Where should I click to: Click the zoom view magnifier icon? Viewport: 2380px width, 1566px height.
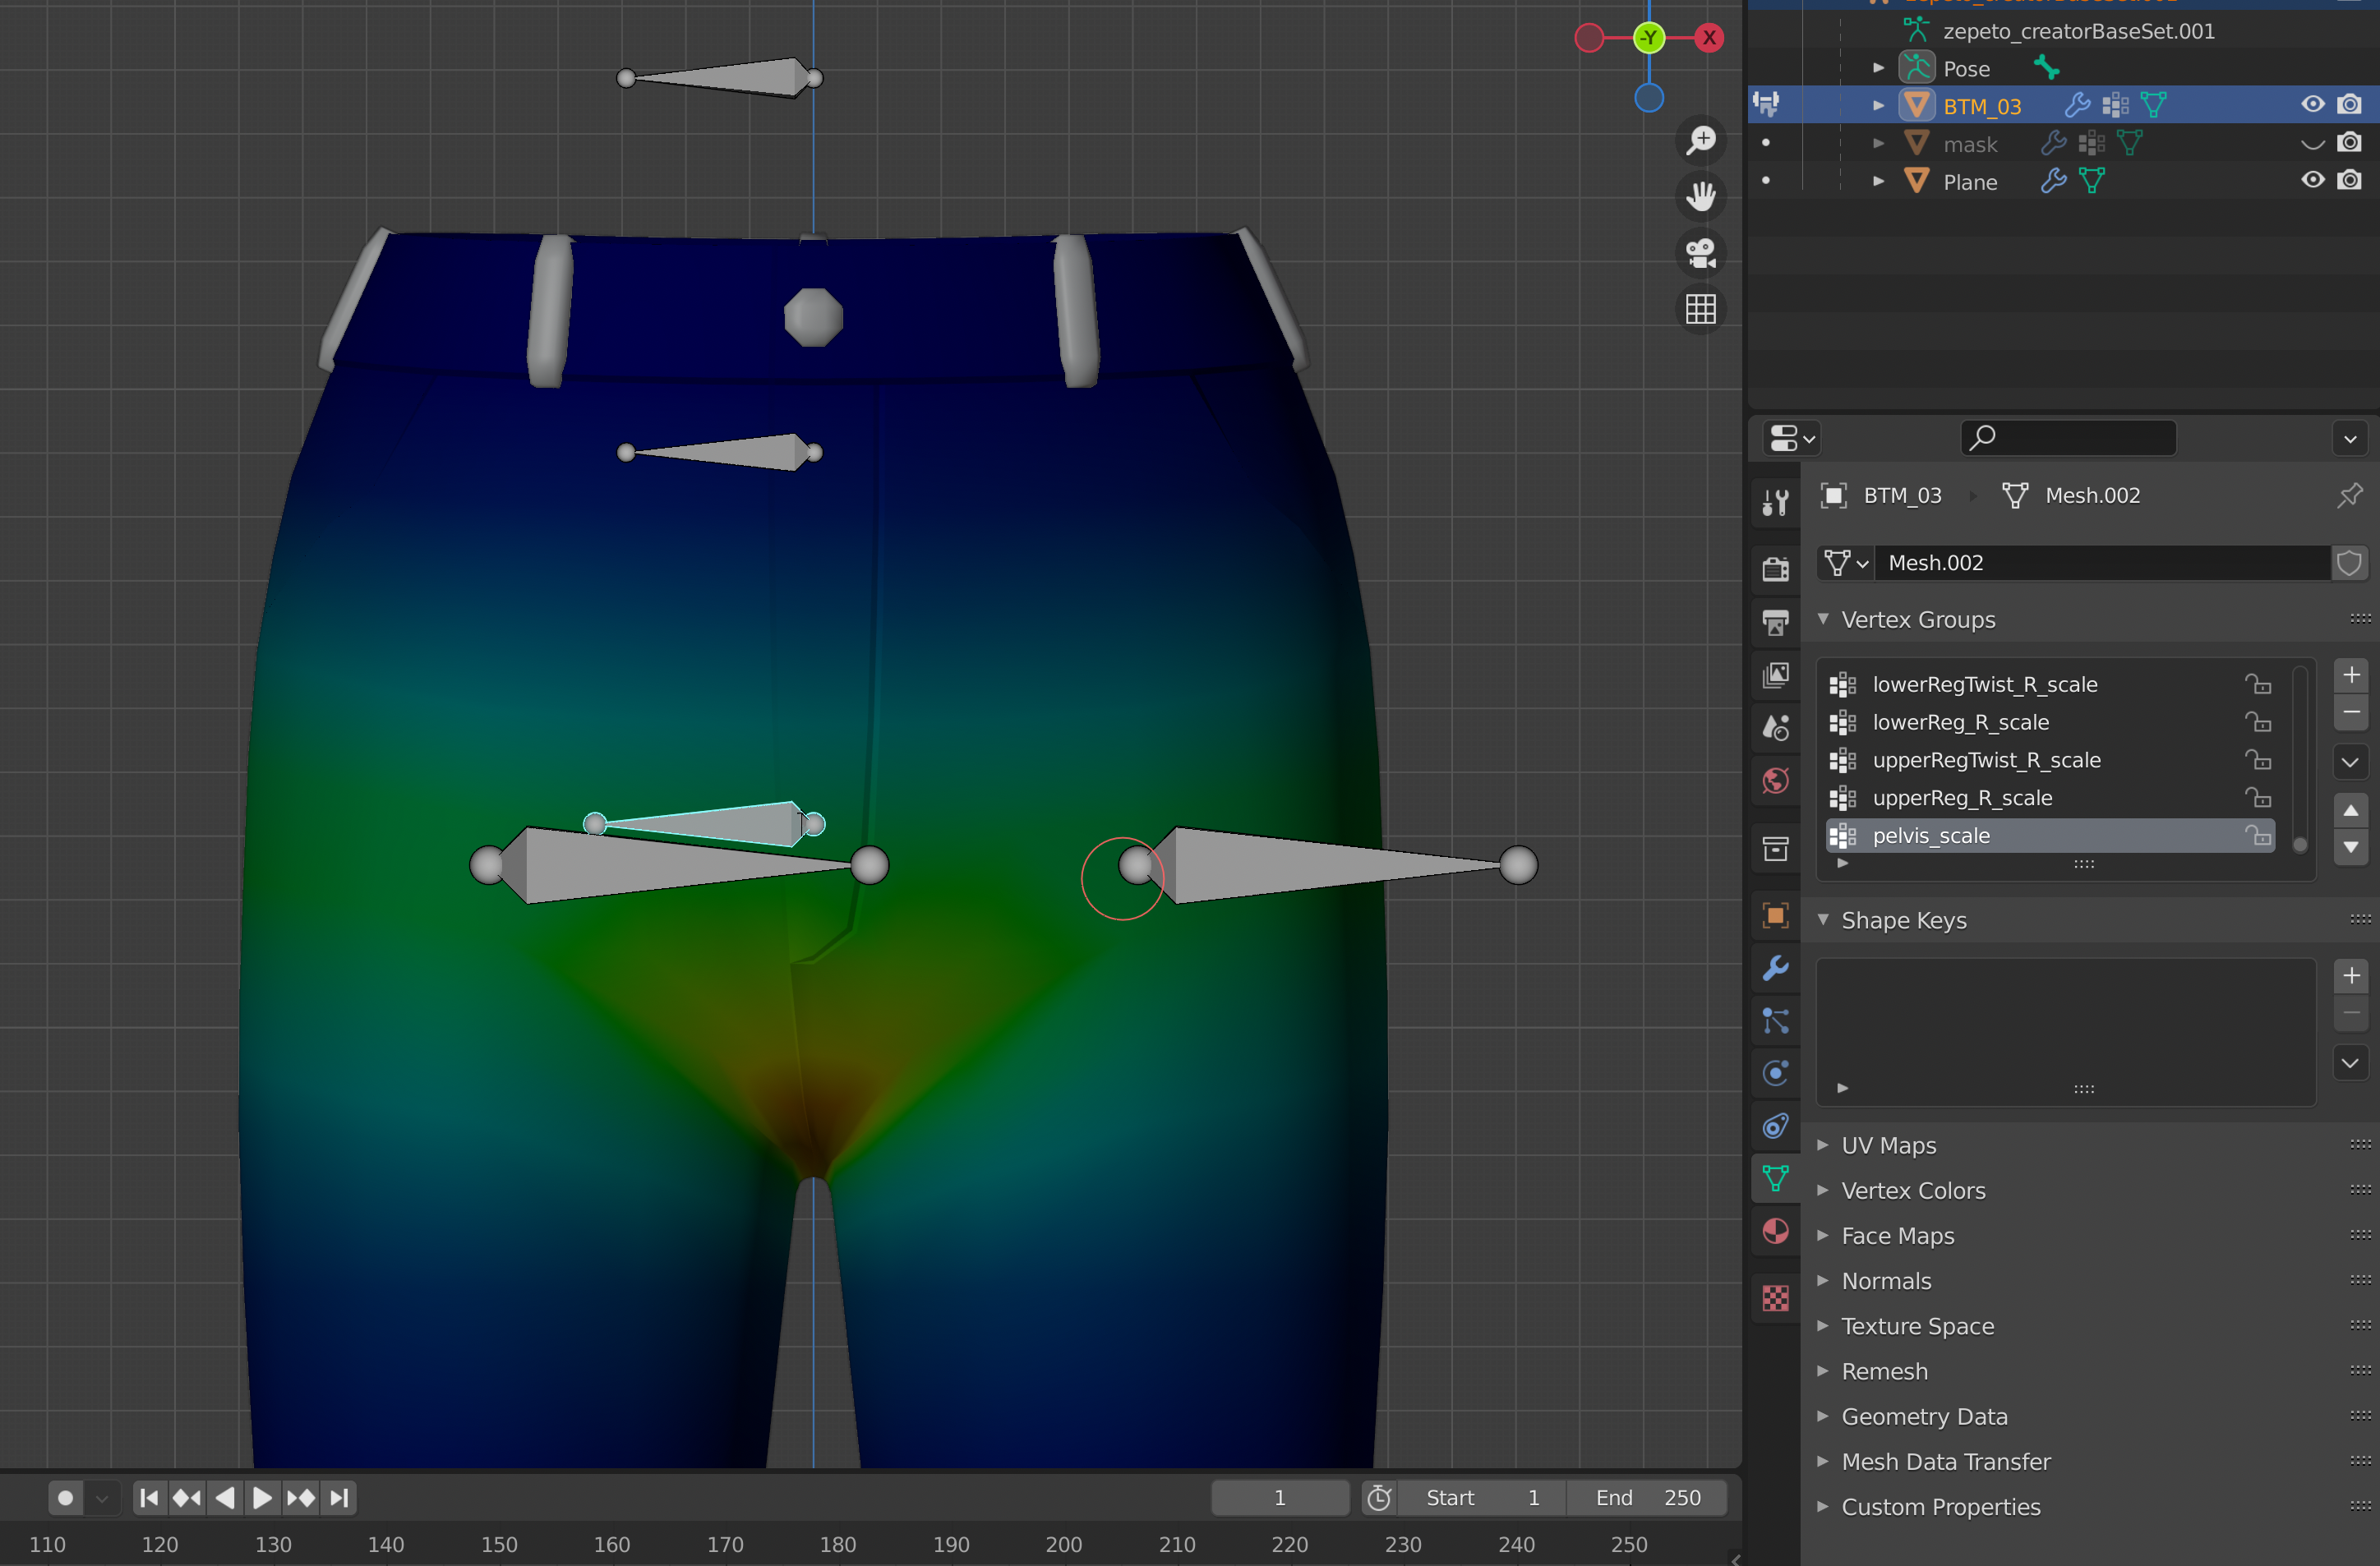point(1700,140)
